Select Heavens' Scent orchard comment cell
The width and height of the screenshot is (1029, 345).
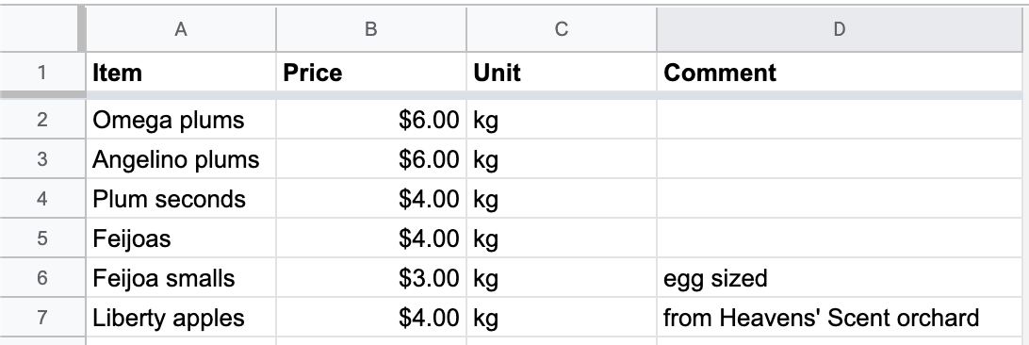click(x=840, y=318)
